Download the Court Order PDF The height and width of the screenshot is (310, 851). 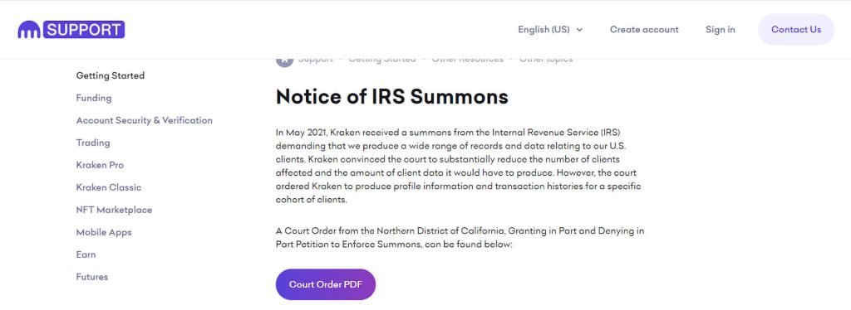tap(326, 284)
